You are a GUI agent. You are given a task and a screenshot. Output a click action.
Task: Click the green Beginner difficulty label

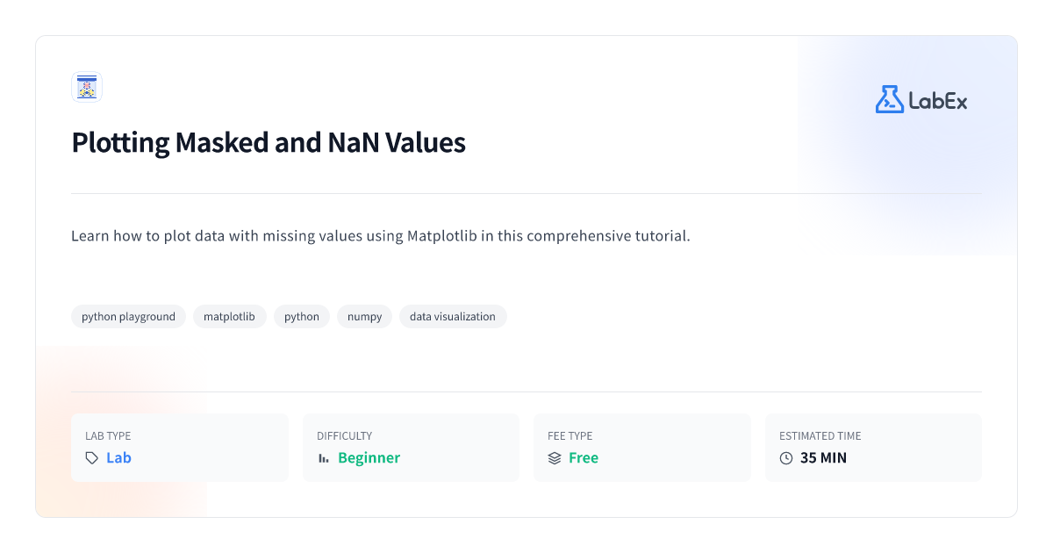[x=369, y=458]
